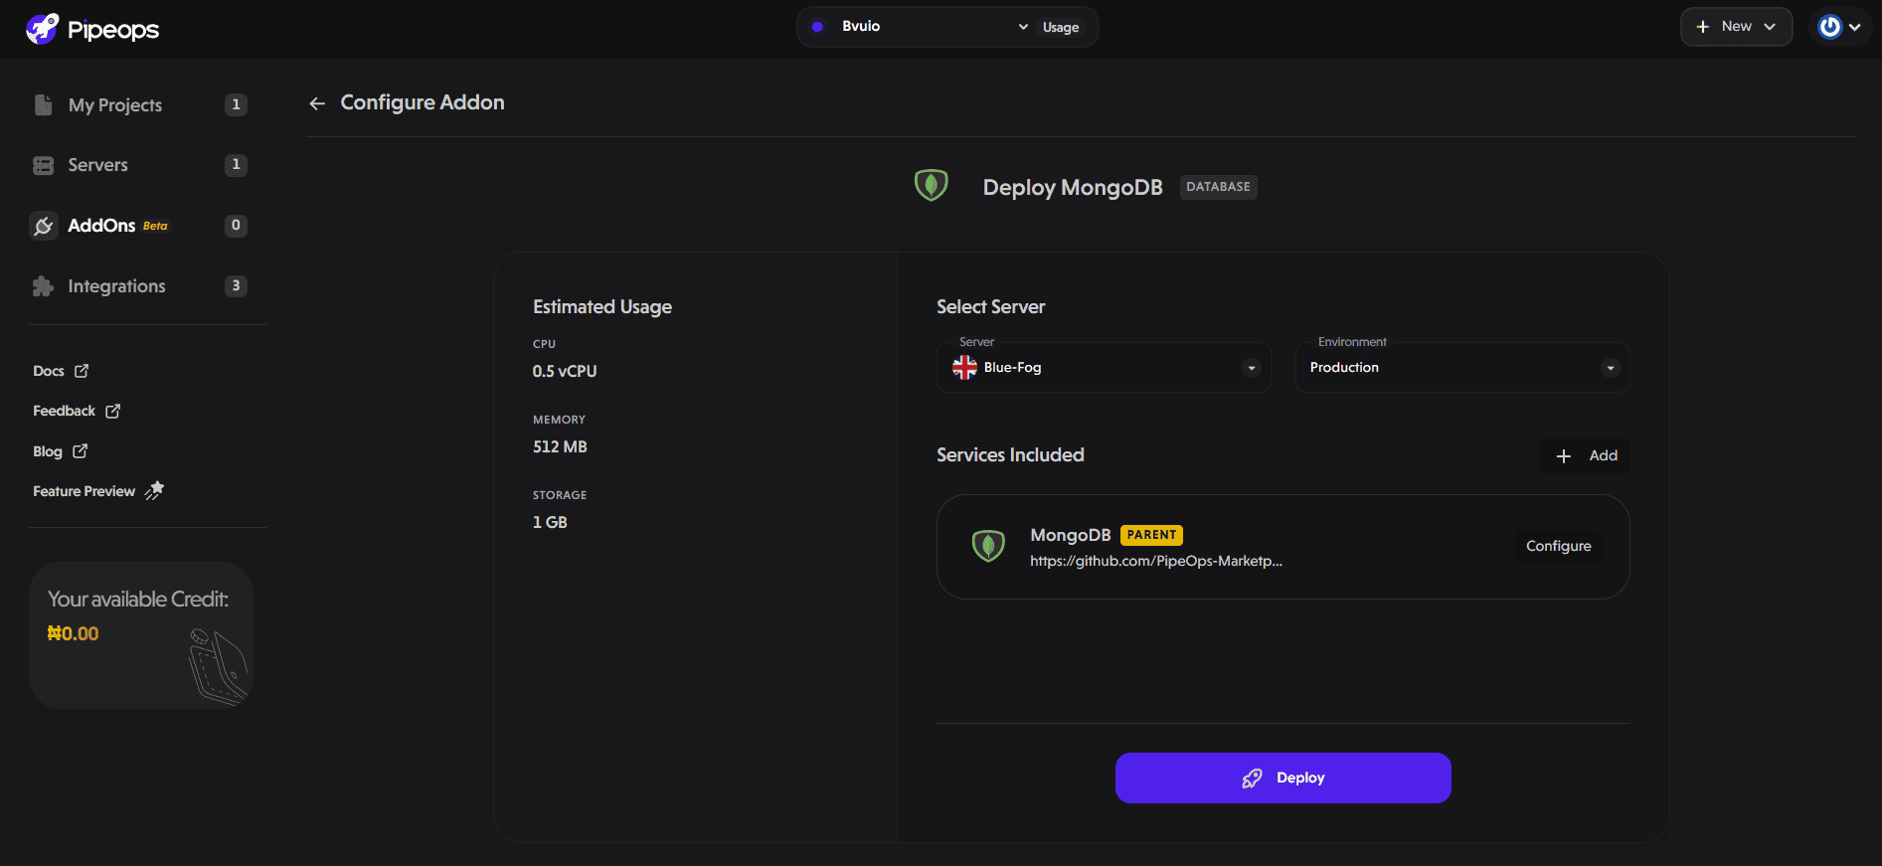Click the Services Included heading
The image size is (1882, 866).
coord(1010,455)
